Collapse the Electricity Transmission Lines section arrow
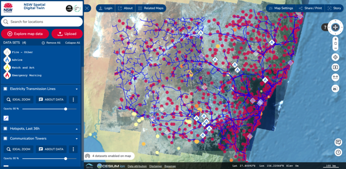Image resolution: width=346 pixels, height=169 pixels. point(77,89)
